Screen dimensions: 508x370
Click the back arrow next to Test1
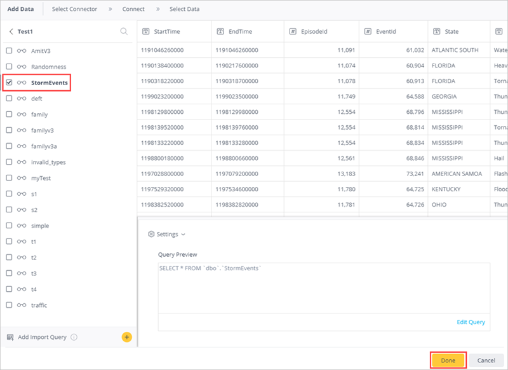point(11,31)
